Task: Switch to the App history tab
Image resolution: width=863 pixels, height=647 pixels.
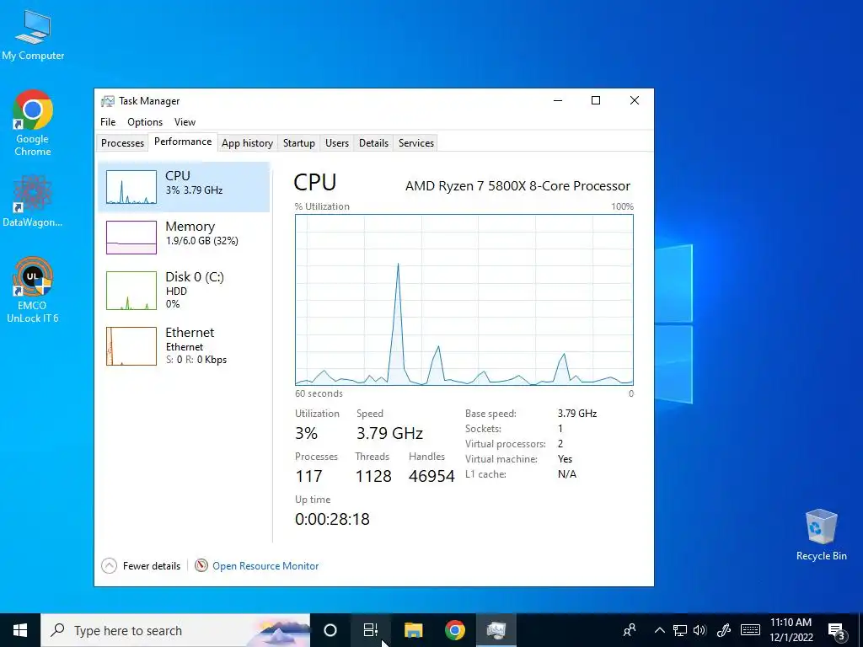Action: pyautogui.click(x=247, y=143)
